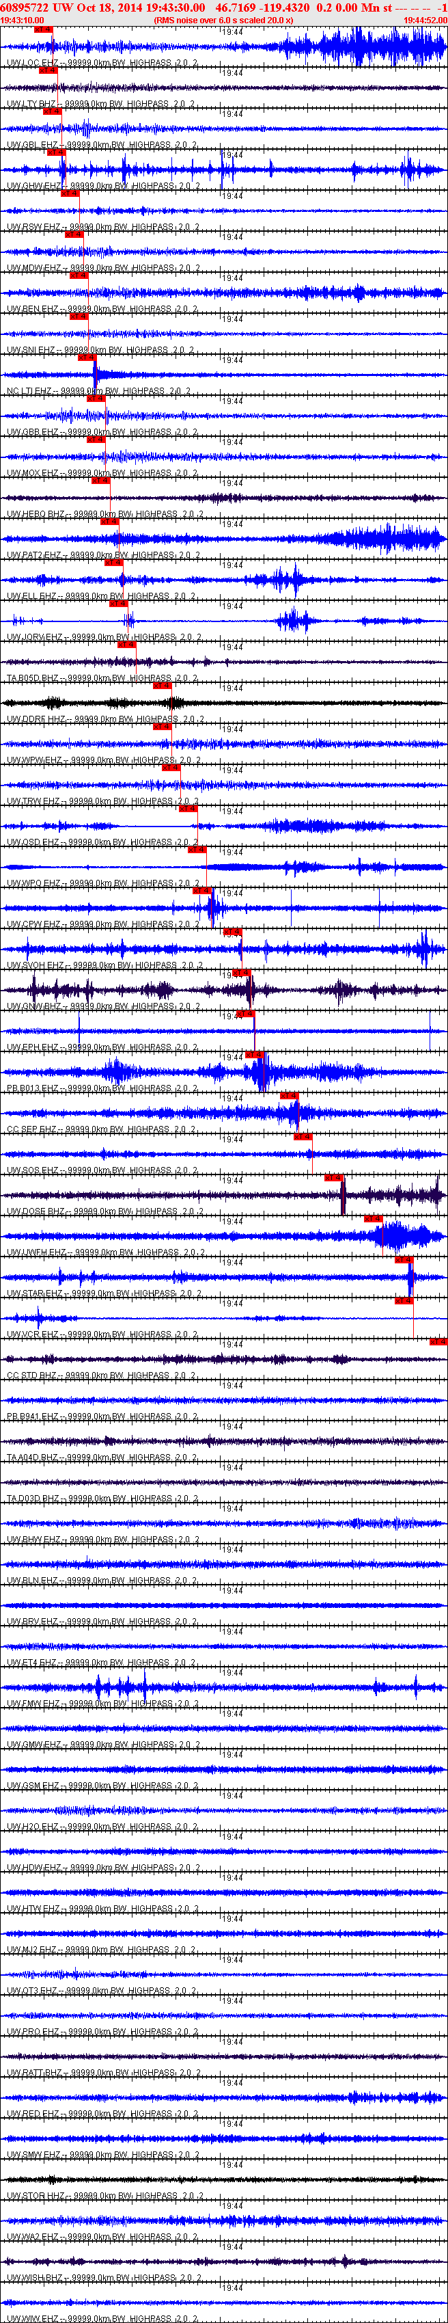Viewport: 448px width, 2323px height.
Task: Select the PB B941 EHZ station label
Action: 102,1416
